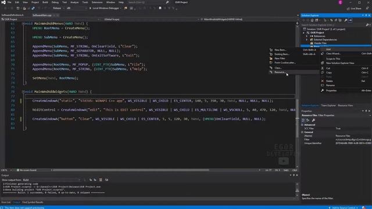Click Delete in context menu
Viewport: 372px width, 209px height.
[x=346, y=81]
